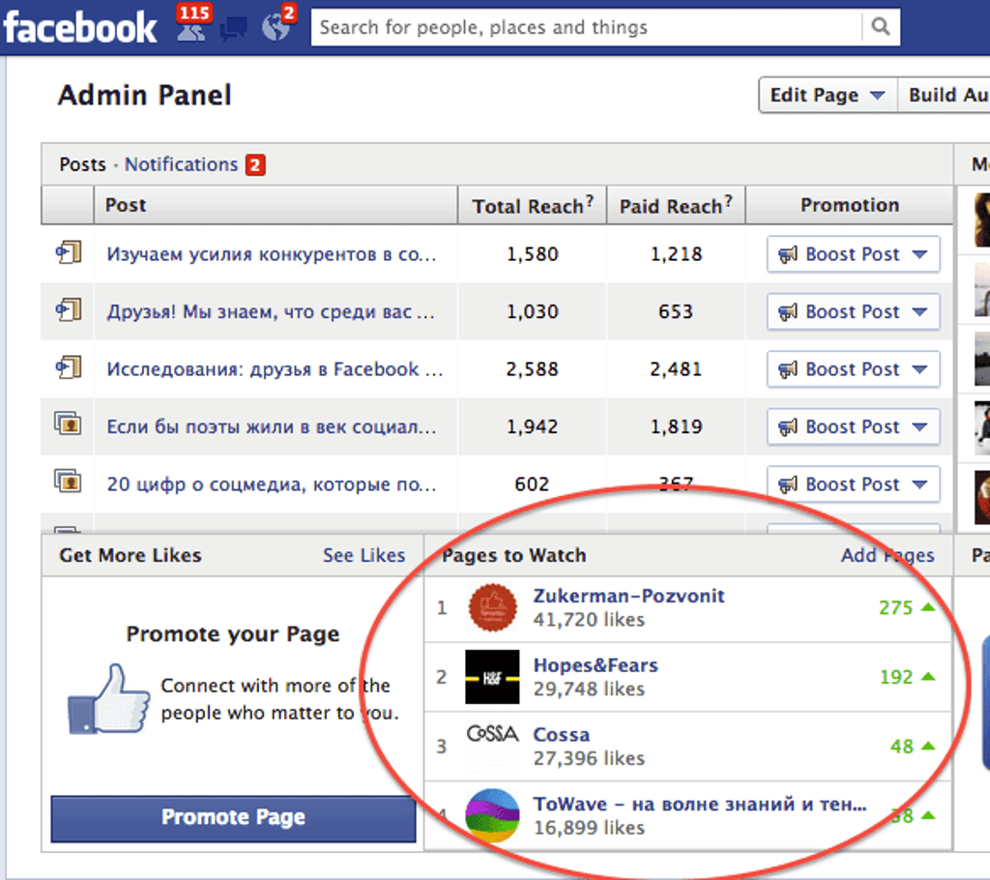Screen dimensions: 990x880
Task: Open post "Исследования: друзья в Facebook"
Action: click(x=275, y=369)
